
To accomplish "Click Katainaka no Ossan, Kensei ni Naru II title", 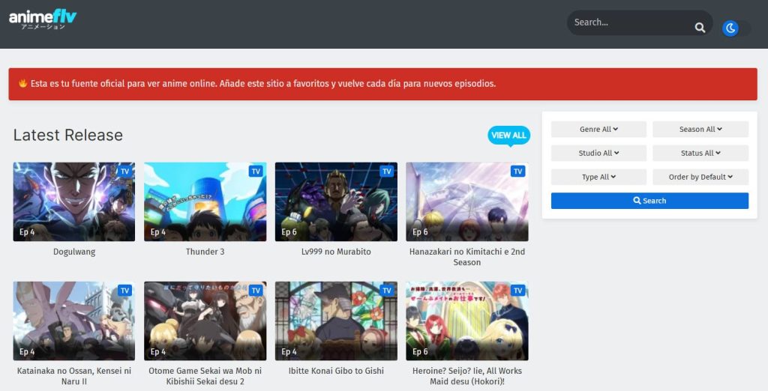I will click(x=74, y=376).
